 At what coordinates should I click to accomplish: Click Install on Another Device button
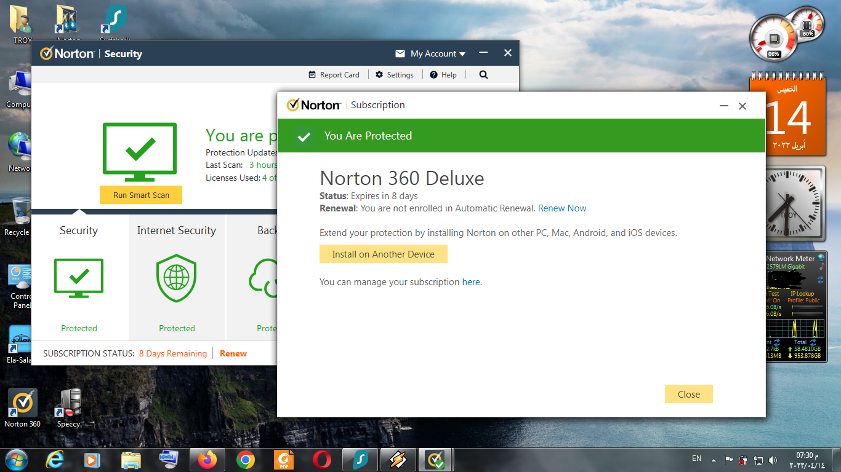(384, 254)
